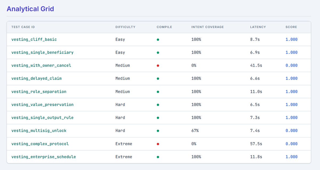Open the vesting_cliff_basic test case
This screenshot has height=170, width=320.
[x=34, y=39]
